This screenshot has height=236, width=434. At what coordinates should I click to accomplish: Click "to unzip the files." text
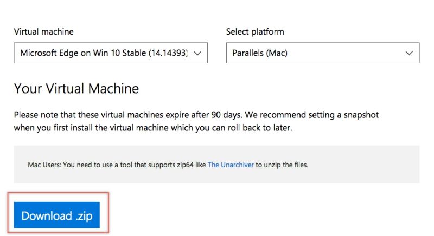coord(282,165)
